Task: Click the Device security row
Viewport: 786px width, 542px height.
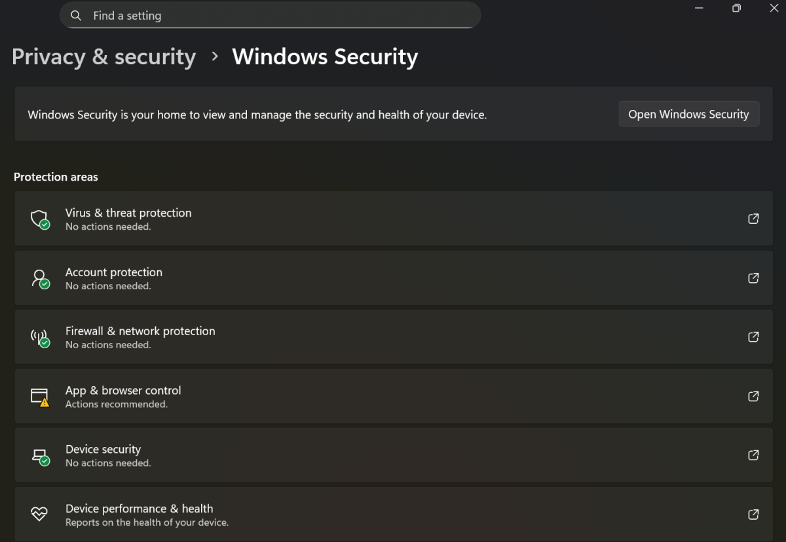Action: click(x=393, y=455)
